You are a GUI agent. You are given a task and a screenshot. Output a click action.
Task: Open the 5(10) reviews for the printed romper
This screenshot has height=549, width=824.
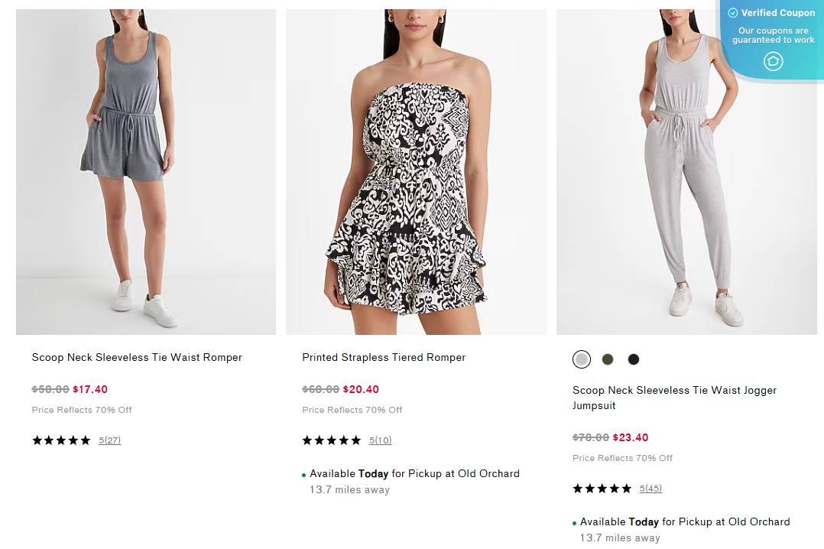tap(381, 440)
